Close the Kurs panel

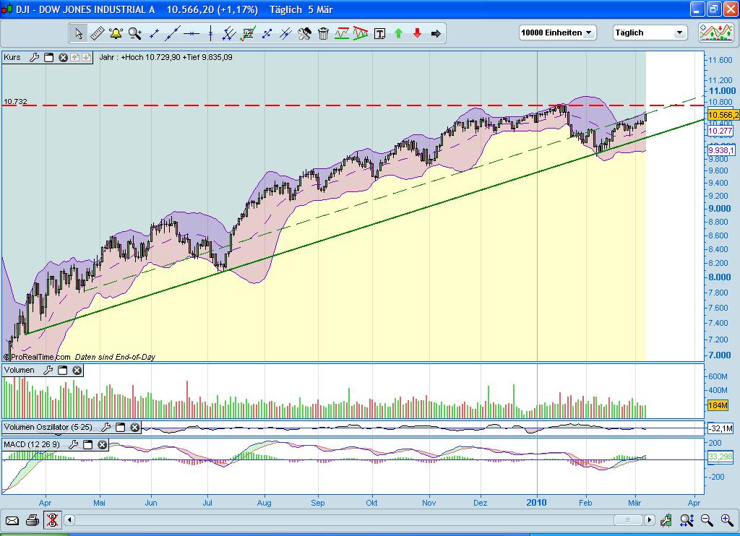[63, 58]
